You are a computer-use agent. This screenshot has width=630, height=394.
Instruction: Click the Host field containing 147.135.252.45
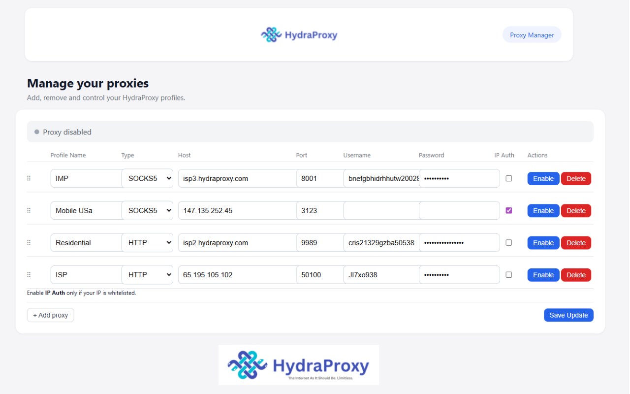pos(238,210)
